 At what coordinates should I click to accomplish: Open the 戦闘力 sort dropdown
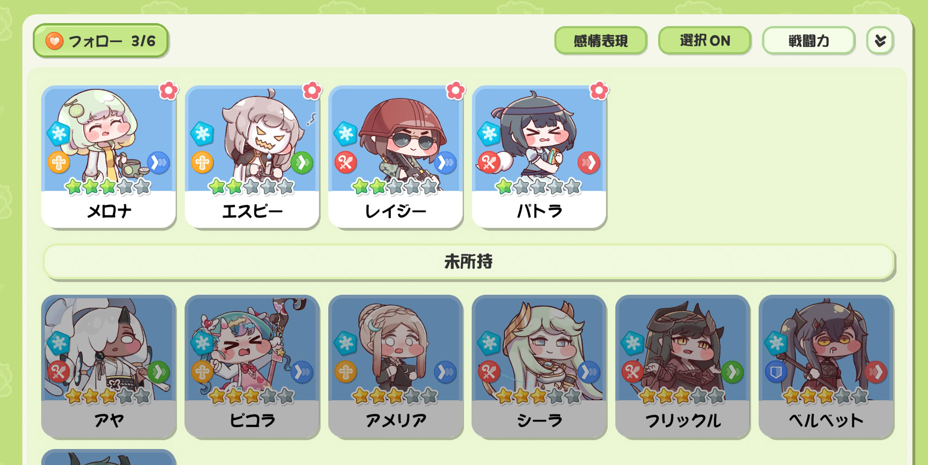coord(809,41)
